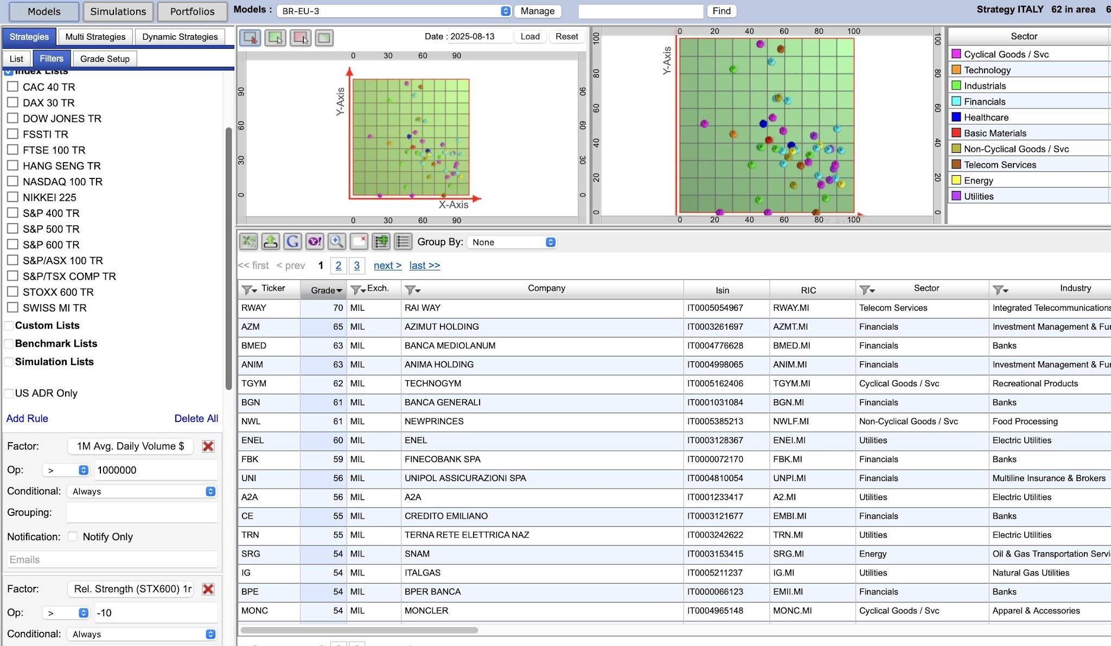Click the magnifier zoom-in icon
This screenshot has height=646, width=1111.
(x=336, y=241)
